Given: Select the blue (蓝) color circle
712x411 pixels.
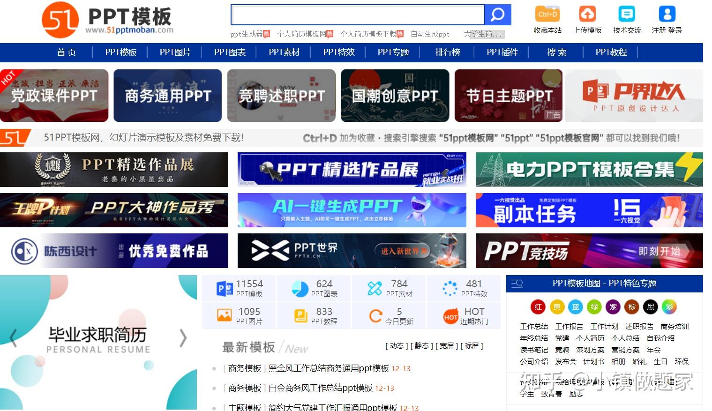Looking at the screenshot, I should pos(576,307).
